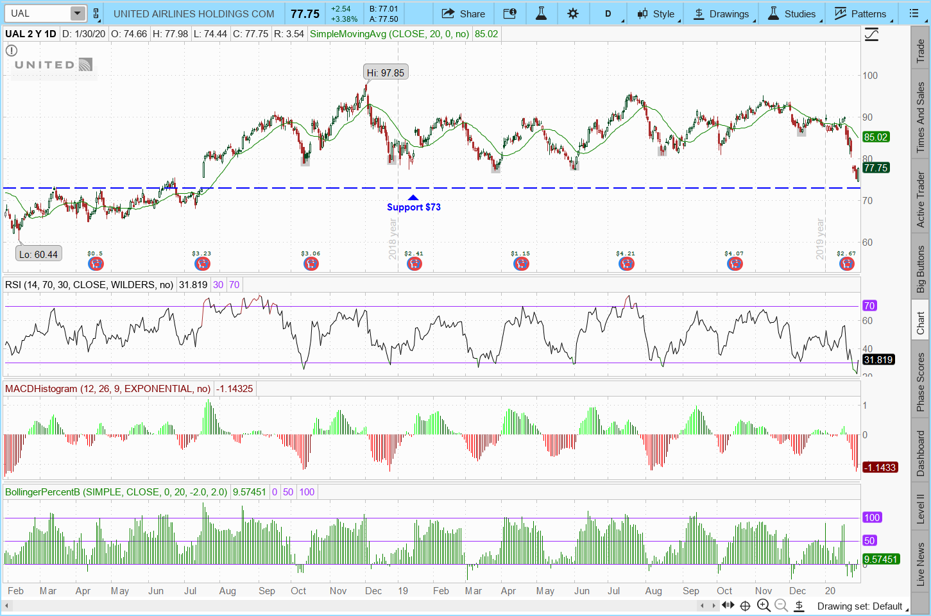Click the $3.23 earnings event icon
Viewport: 931px width, 616px height.
click(x=202, y=263)
